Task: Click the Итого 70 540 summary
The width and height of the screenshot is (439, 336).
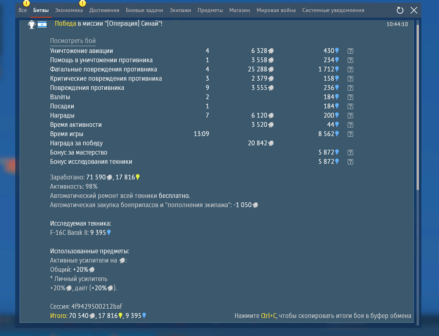Action: [x=98, y=316]
